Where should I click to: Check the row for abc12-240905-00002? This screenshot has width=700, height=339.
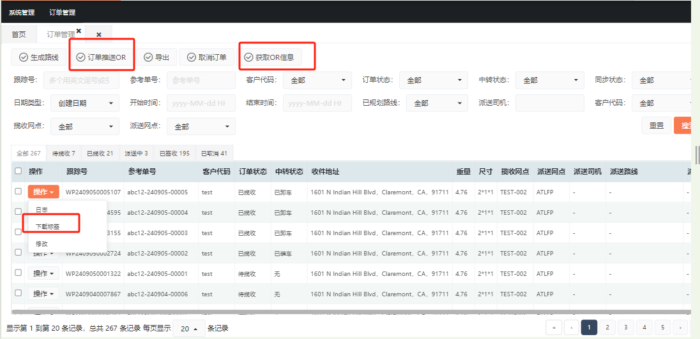coord(19,252)
